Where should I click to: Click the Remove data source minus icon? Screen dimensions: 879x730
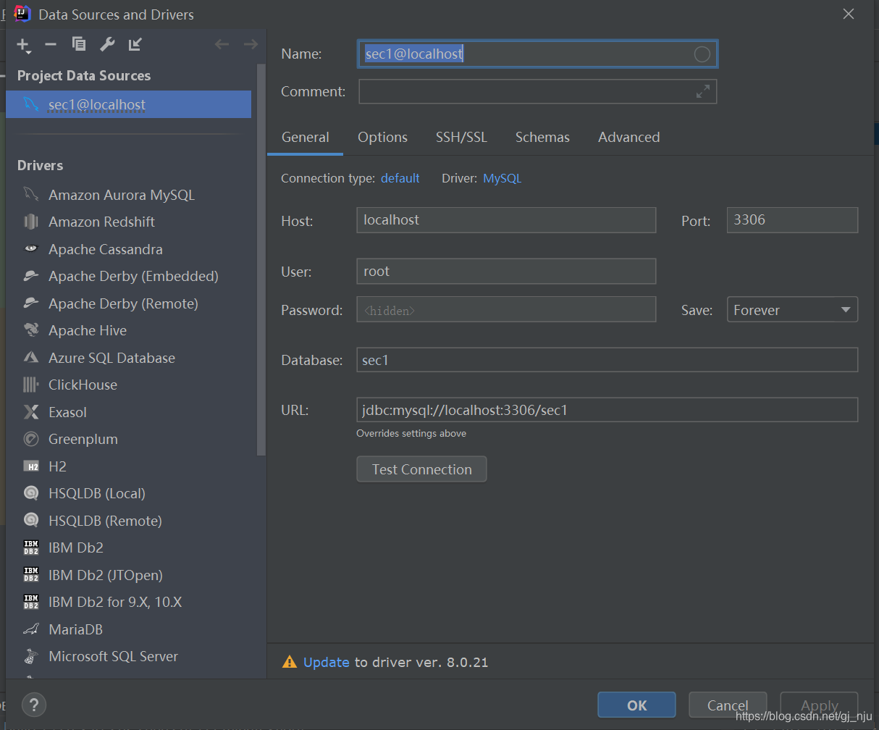point(51,44)
